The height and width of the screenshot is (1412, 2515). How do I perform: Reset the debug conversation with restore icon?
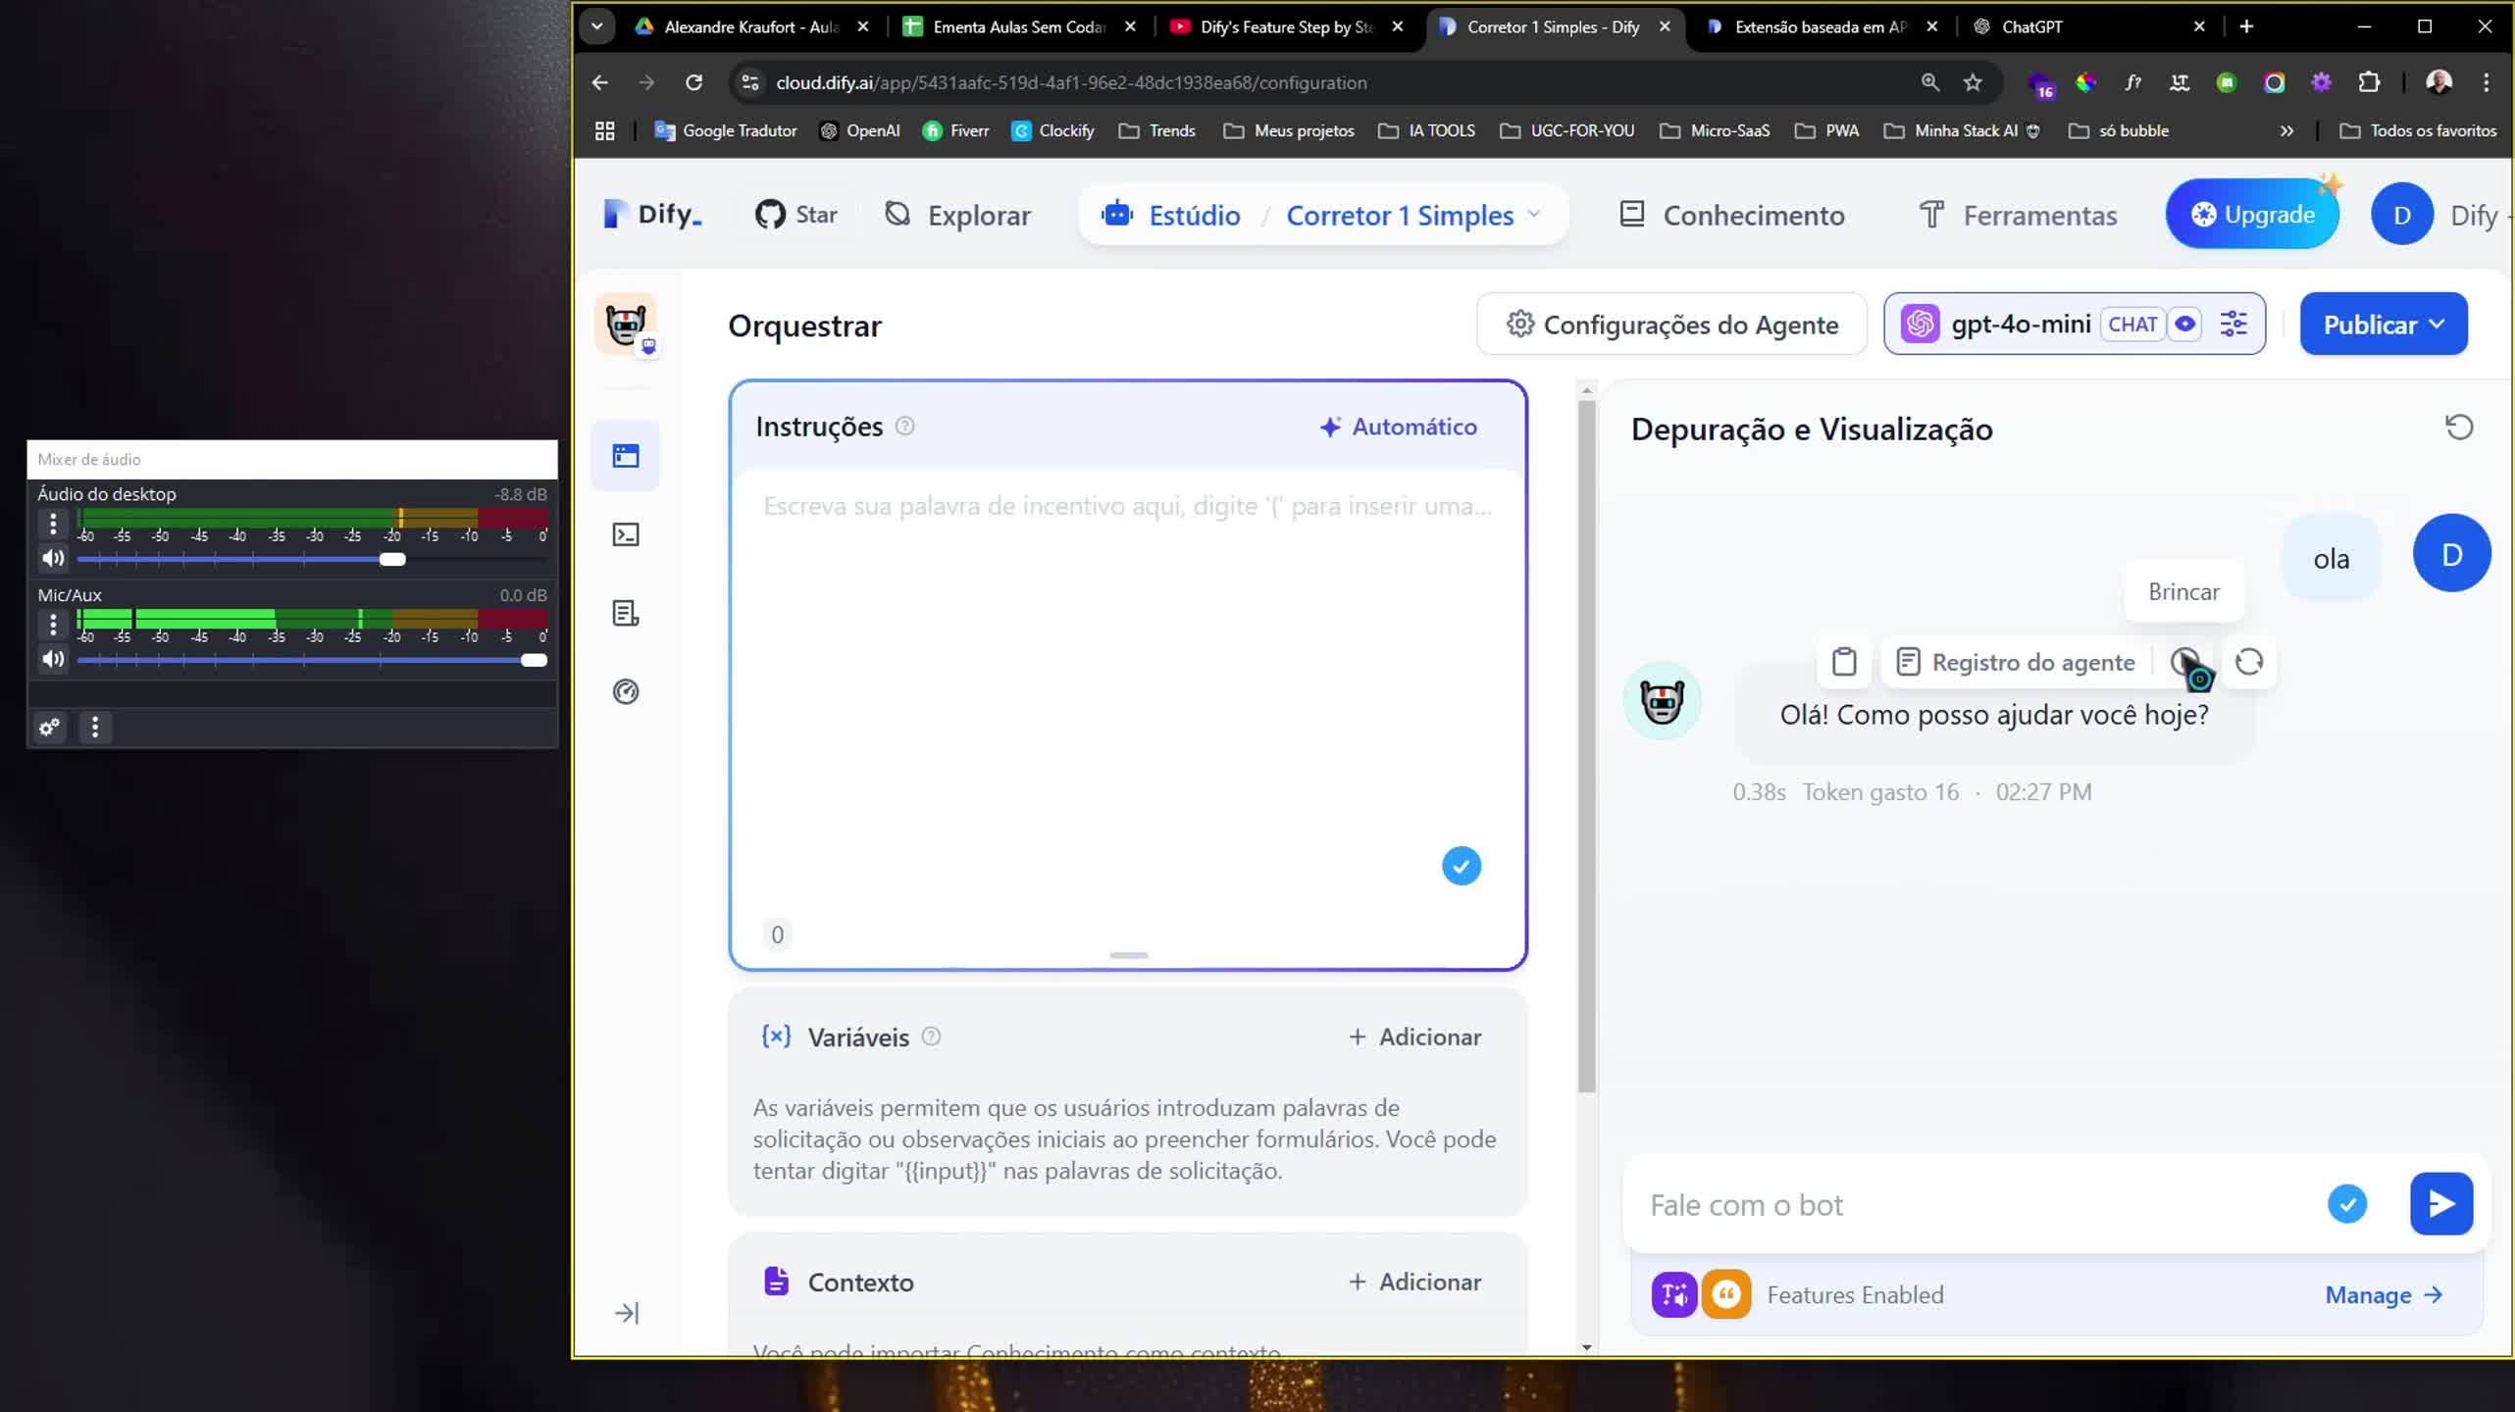pos(2460,428)
